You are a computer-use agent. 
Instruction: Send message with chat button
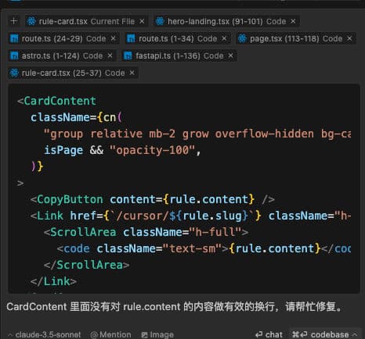269,334
